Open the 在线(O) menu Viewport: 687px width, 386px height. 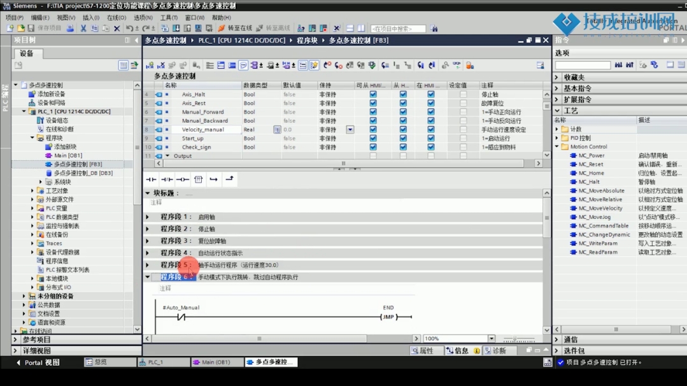[117, 18]
